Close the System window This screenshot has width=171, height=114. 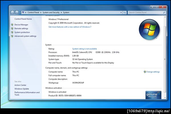pyautogui.click(x=163, y=7)
